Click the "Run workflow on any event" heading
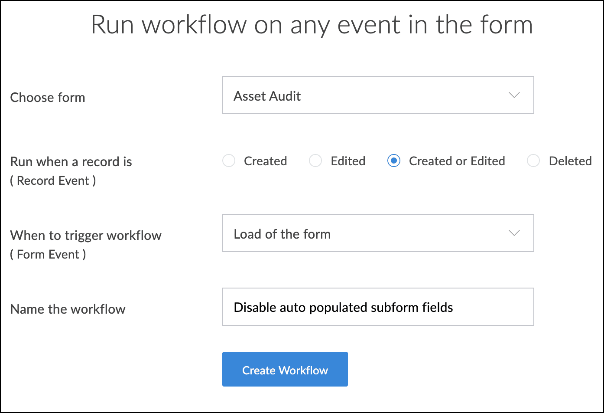The height and width of the screenshot is (413, 604). coord(312,25)
